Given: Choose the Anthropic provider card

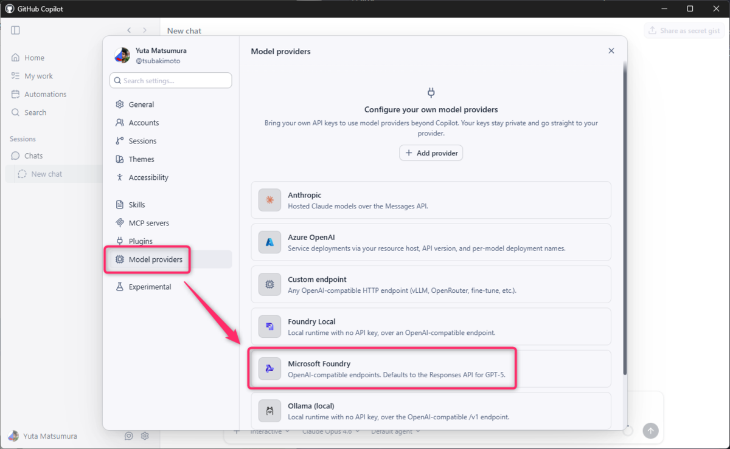Looking at the screenshot, I should [431, 200].
